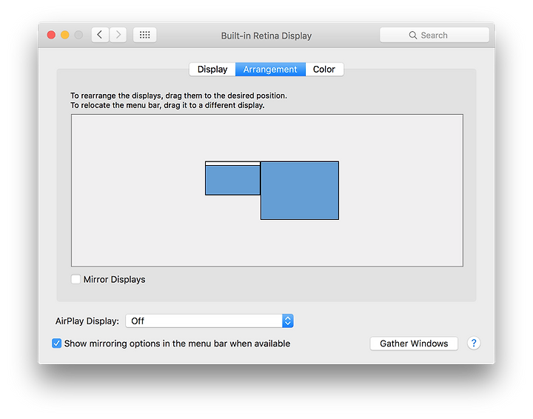Click the relocate the menu bar instruction line
Screen dimensions: 533x419
tap(167, 105)
